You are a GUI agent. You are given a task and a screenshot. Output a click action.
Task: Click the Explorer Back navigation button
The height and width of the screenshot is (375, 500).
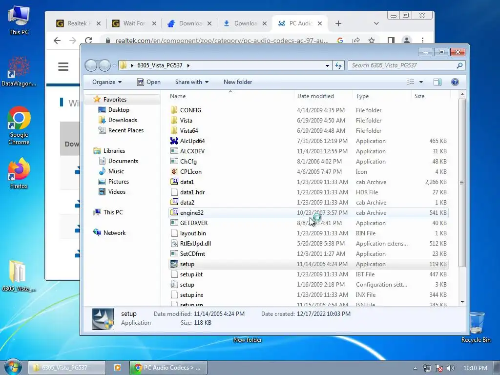coord(91,65)
